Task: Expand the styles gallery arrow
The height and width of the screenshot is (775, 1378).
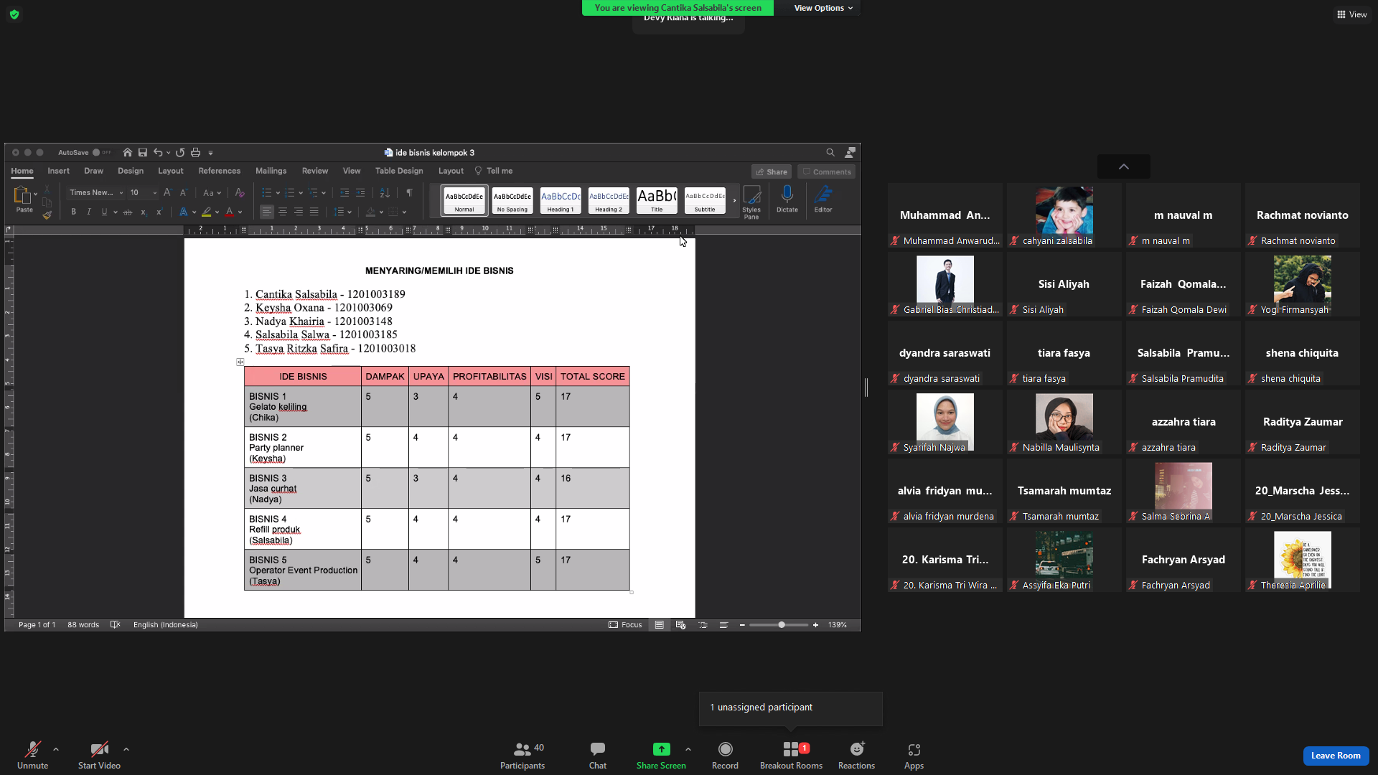Action: pos(734,201)
